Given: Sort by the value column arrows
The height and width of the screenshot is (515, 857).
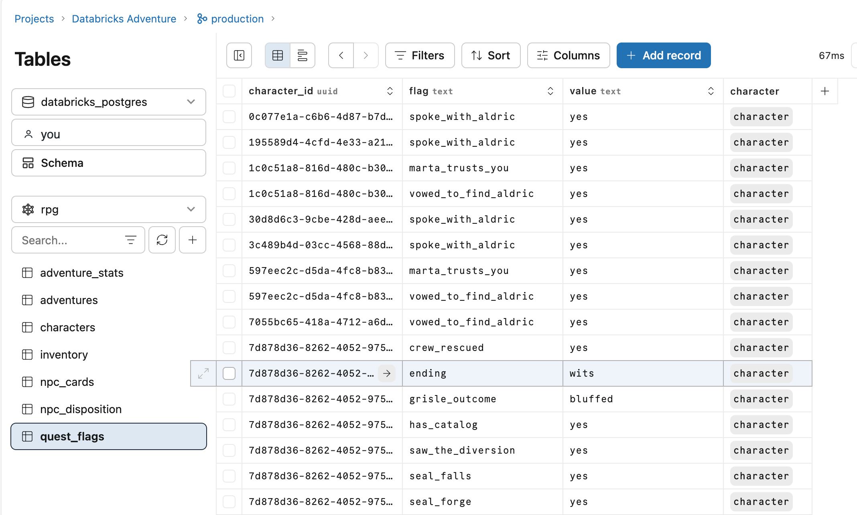Looking at the screenshot, I should tap(711, 91).
